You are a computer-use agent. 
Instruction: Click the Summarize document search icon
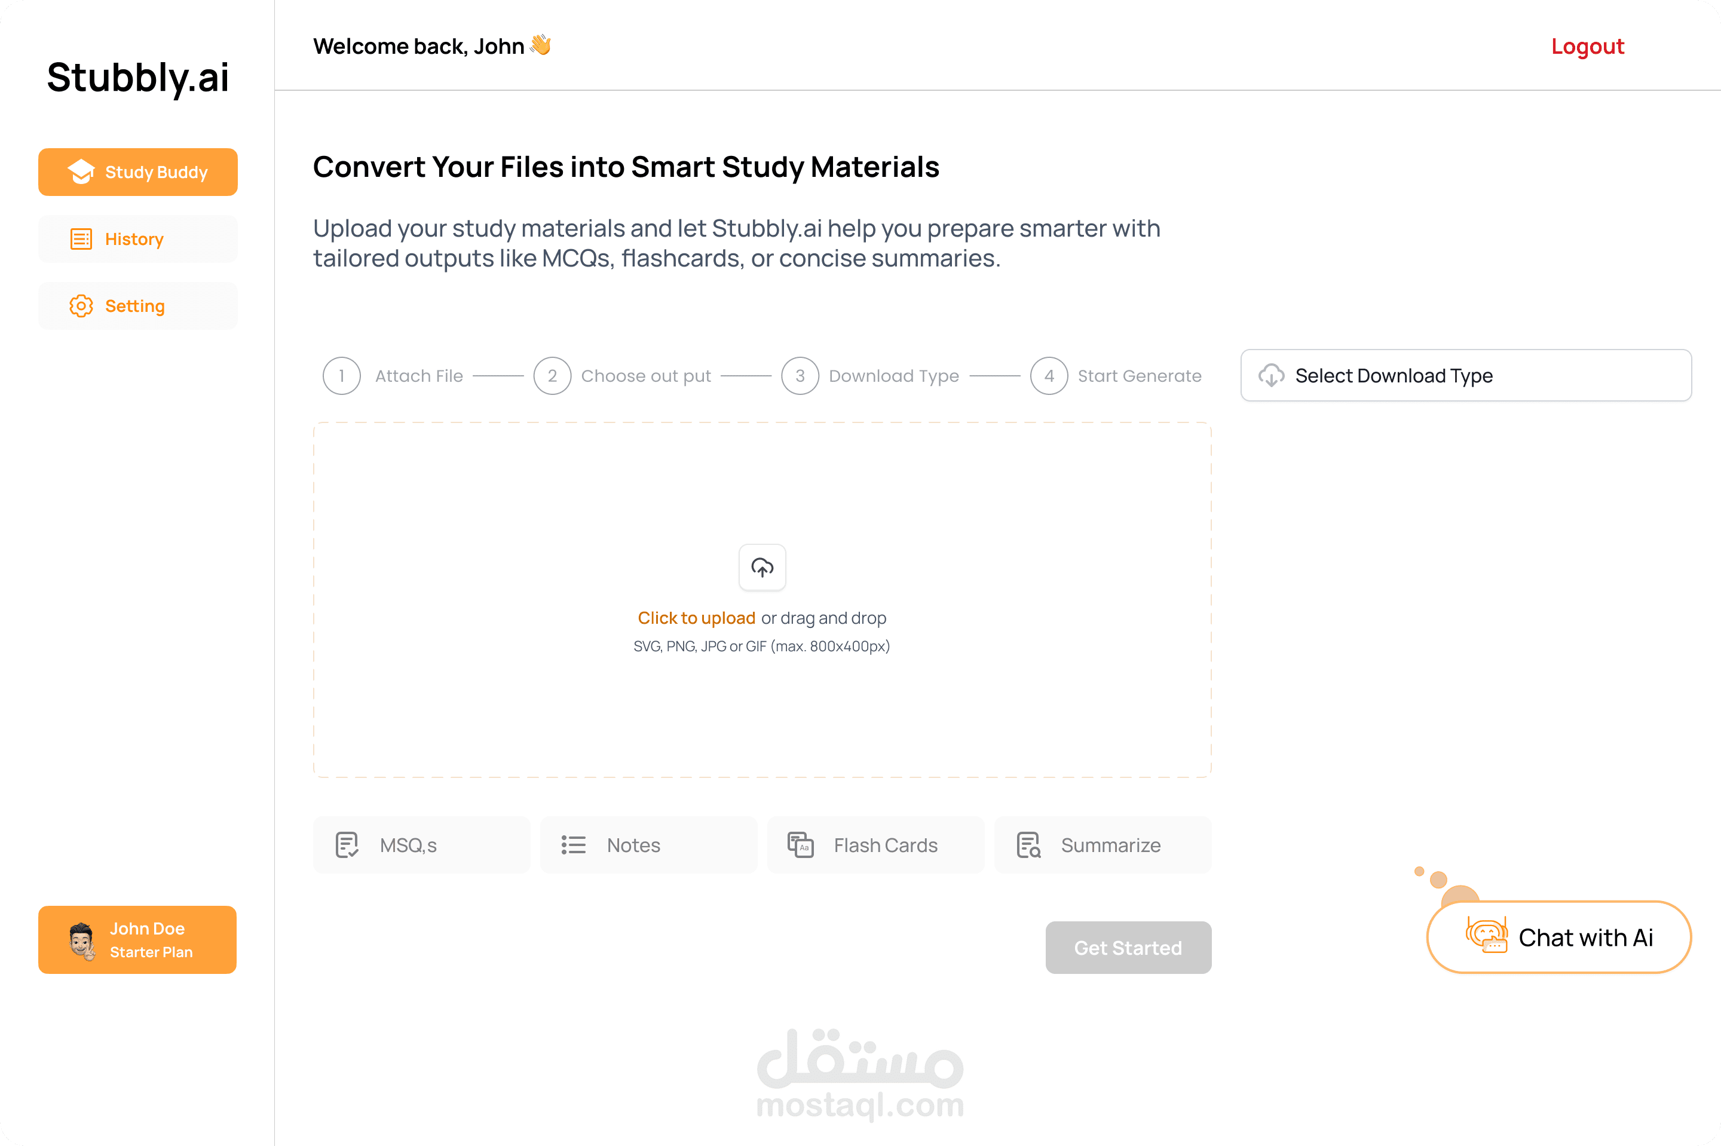click(x=1028, y=845)
